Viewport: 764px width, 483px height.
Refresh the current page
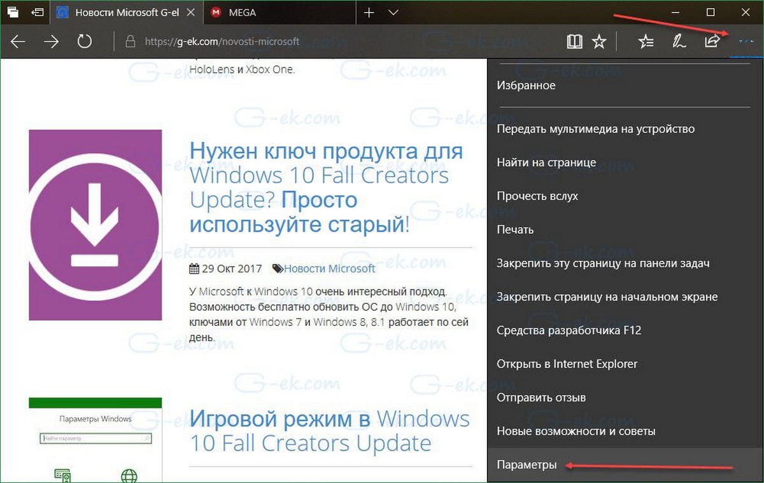(x=85, y=42)
